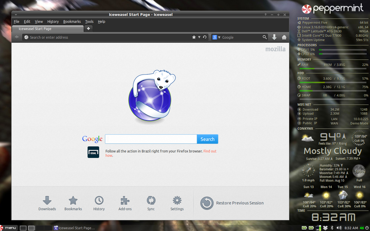
Task: Open Bookmarks from the start page shortcuts
Action: coord(73,203)
